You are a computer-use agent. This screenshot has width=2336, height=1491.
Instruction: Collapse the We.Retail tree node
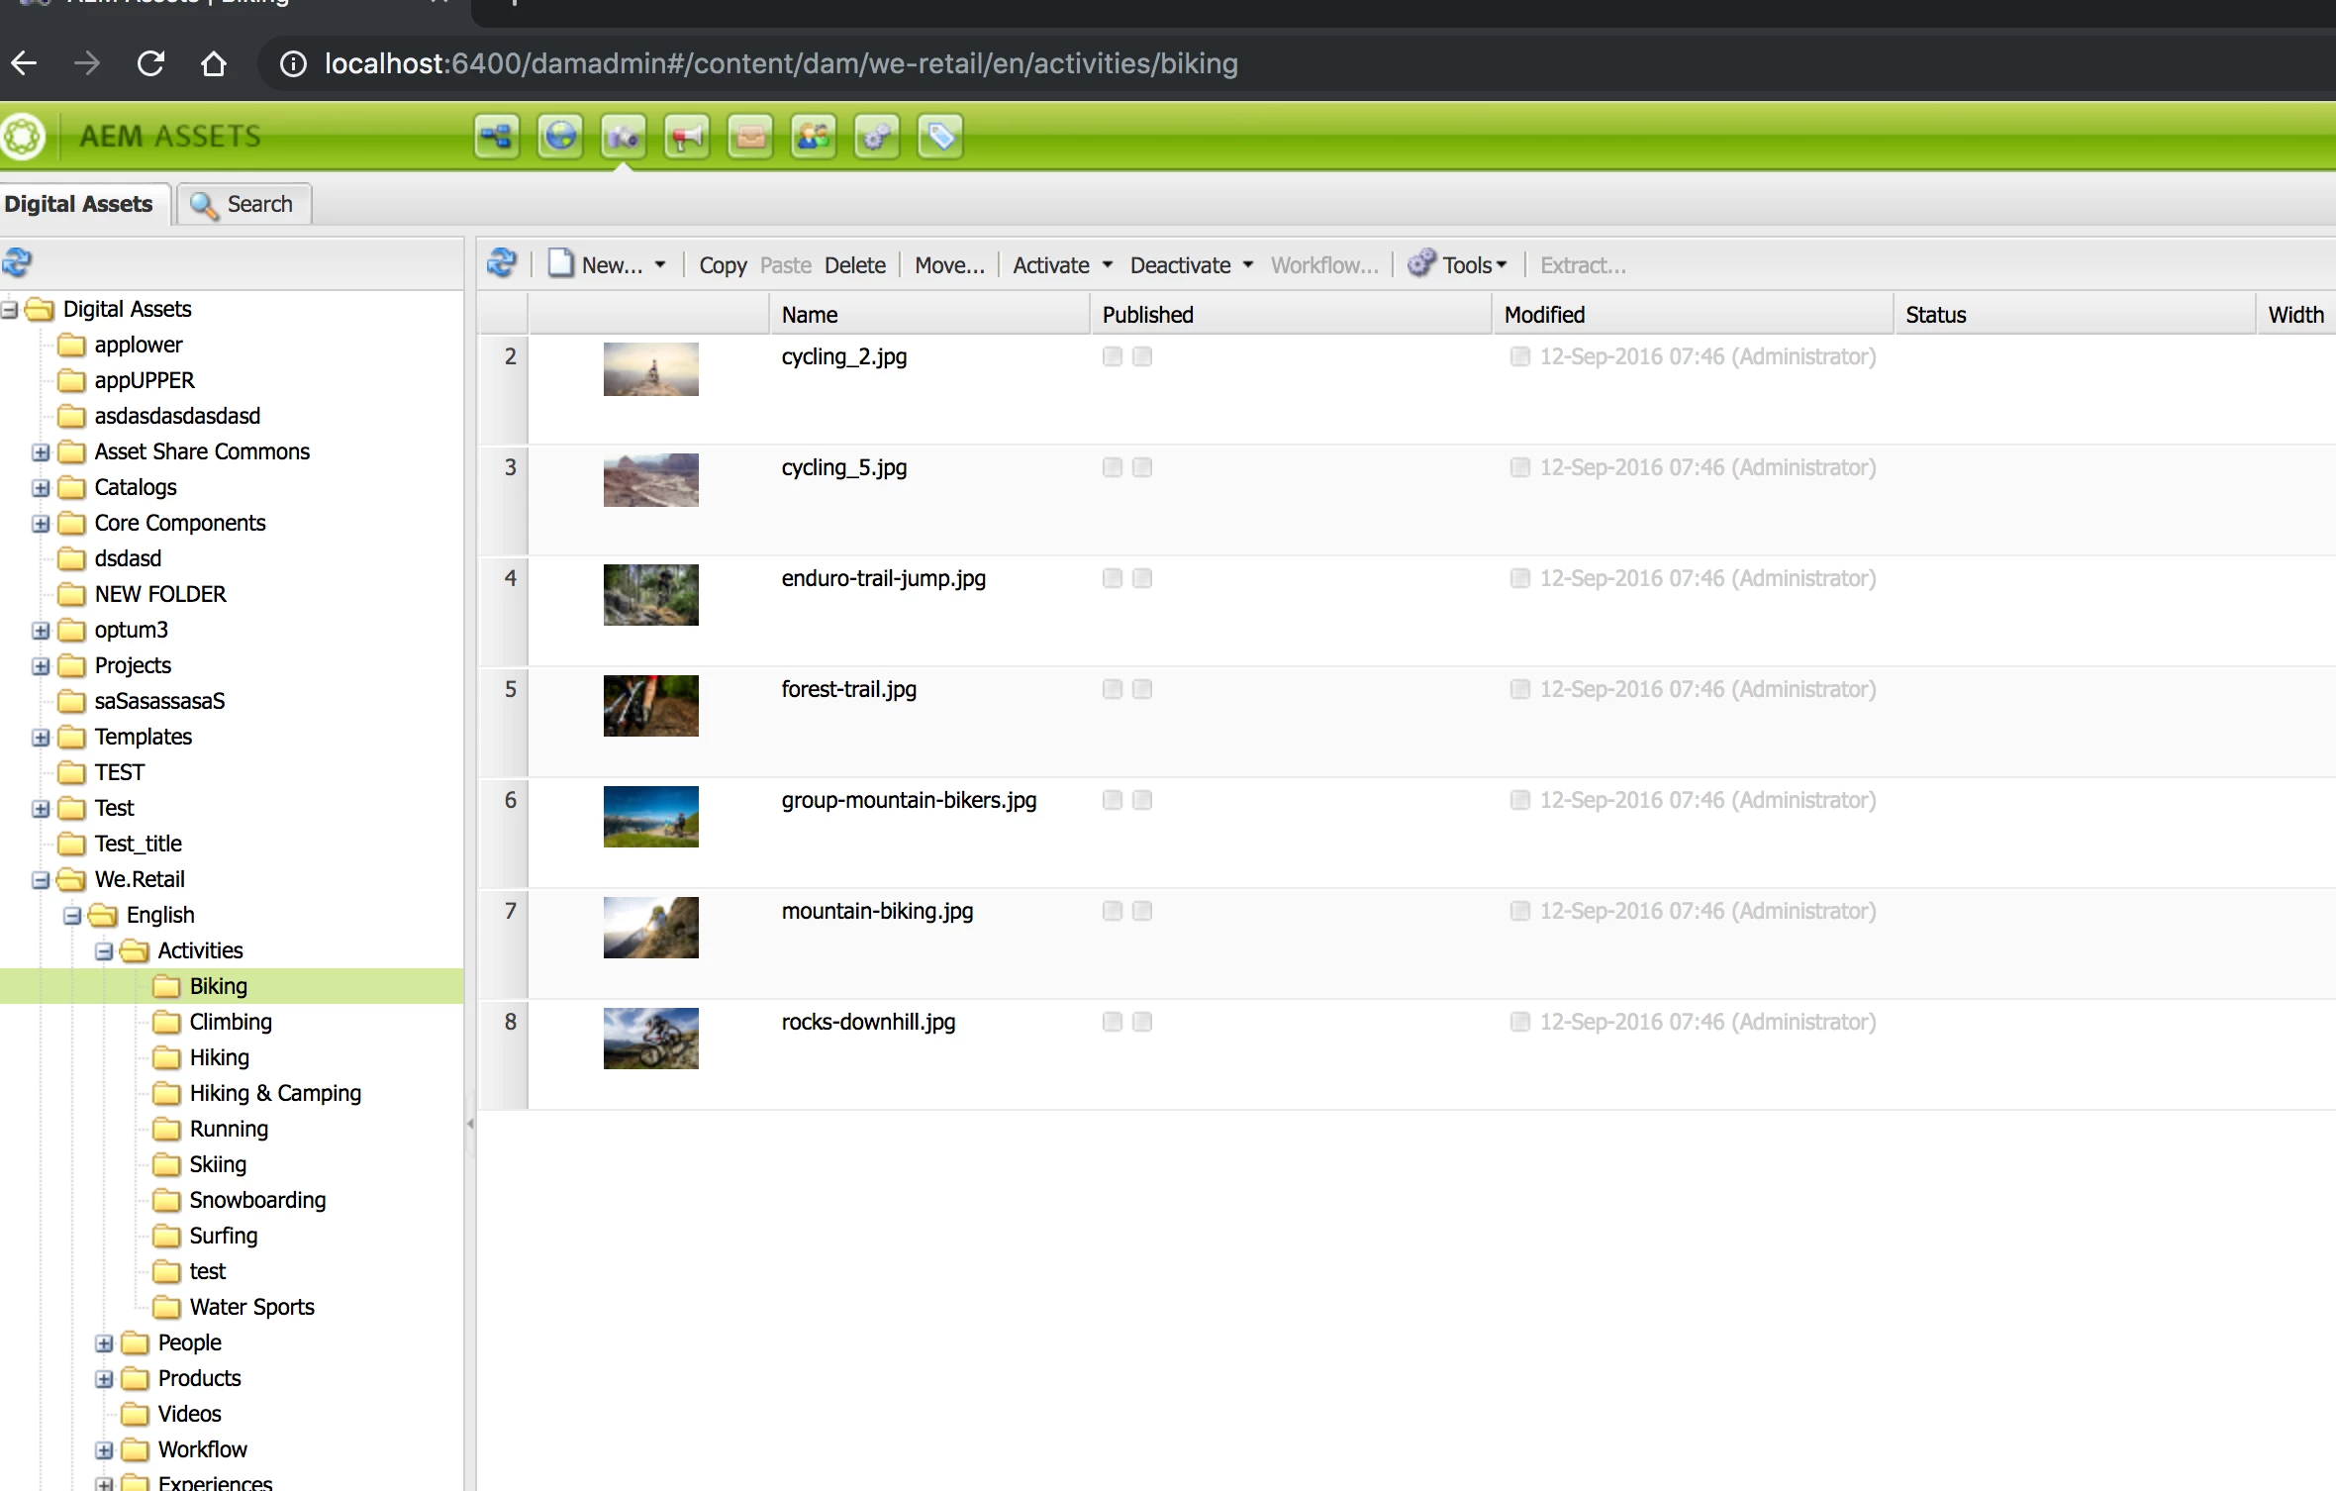pos(41,880)
